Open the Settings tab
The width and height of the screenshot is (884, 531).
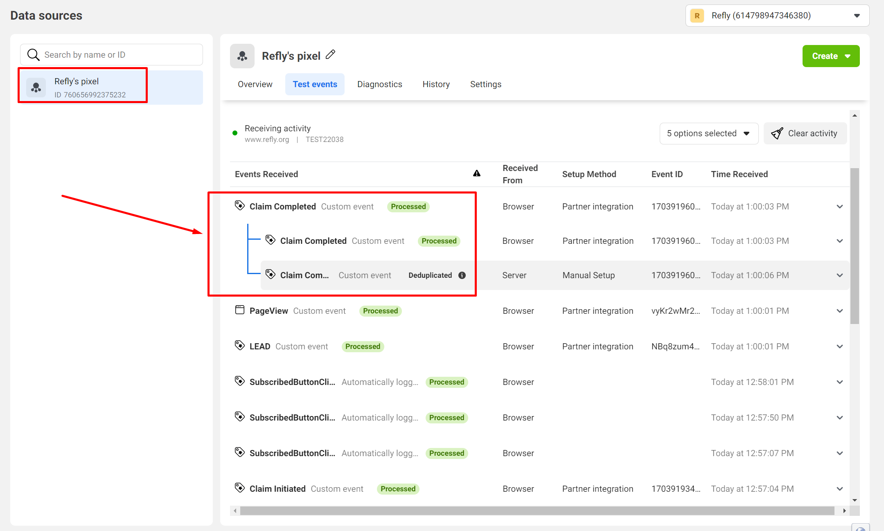click(x=485, y=84)
